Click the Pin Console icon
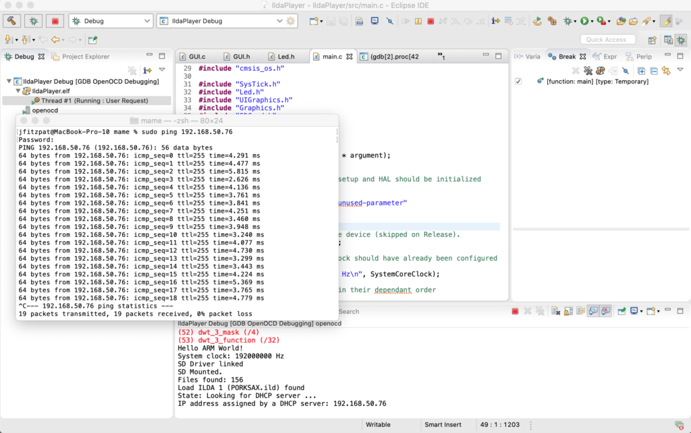This screenshot has height=433, width=691. 621,311
